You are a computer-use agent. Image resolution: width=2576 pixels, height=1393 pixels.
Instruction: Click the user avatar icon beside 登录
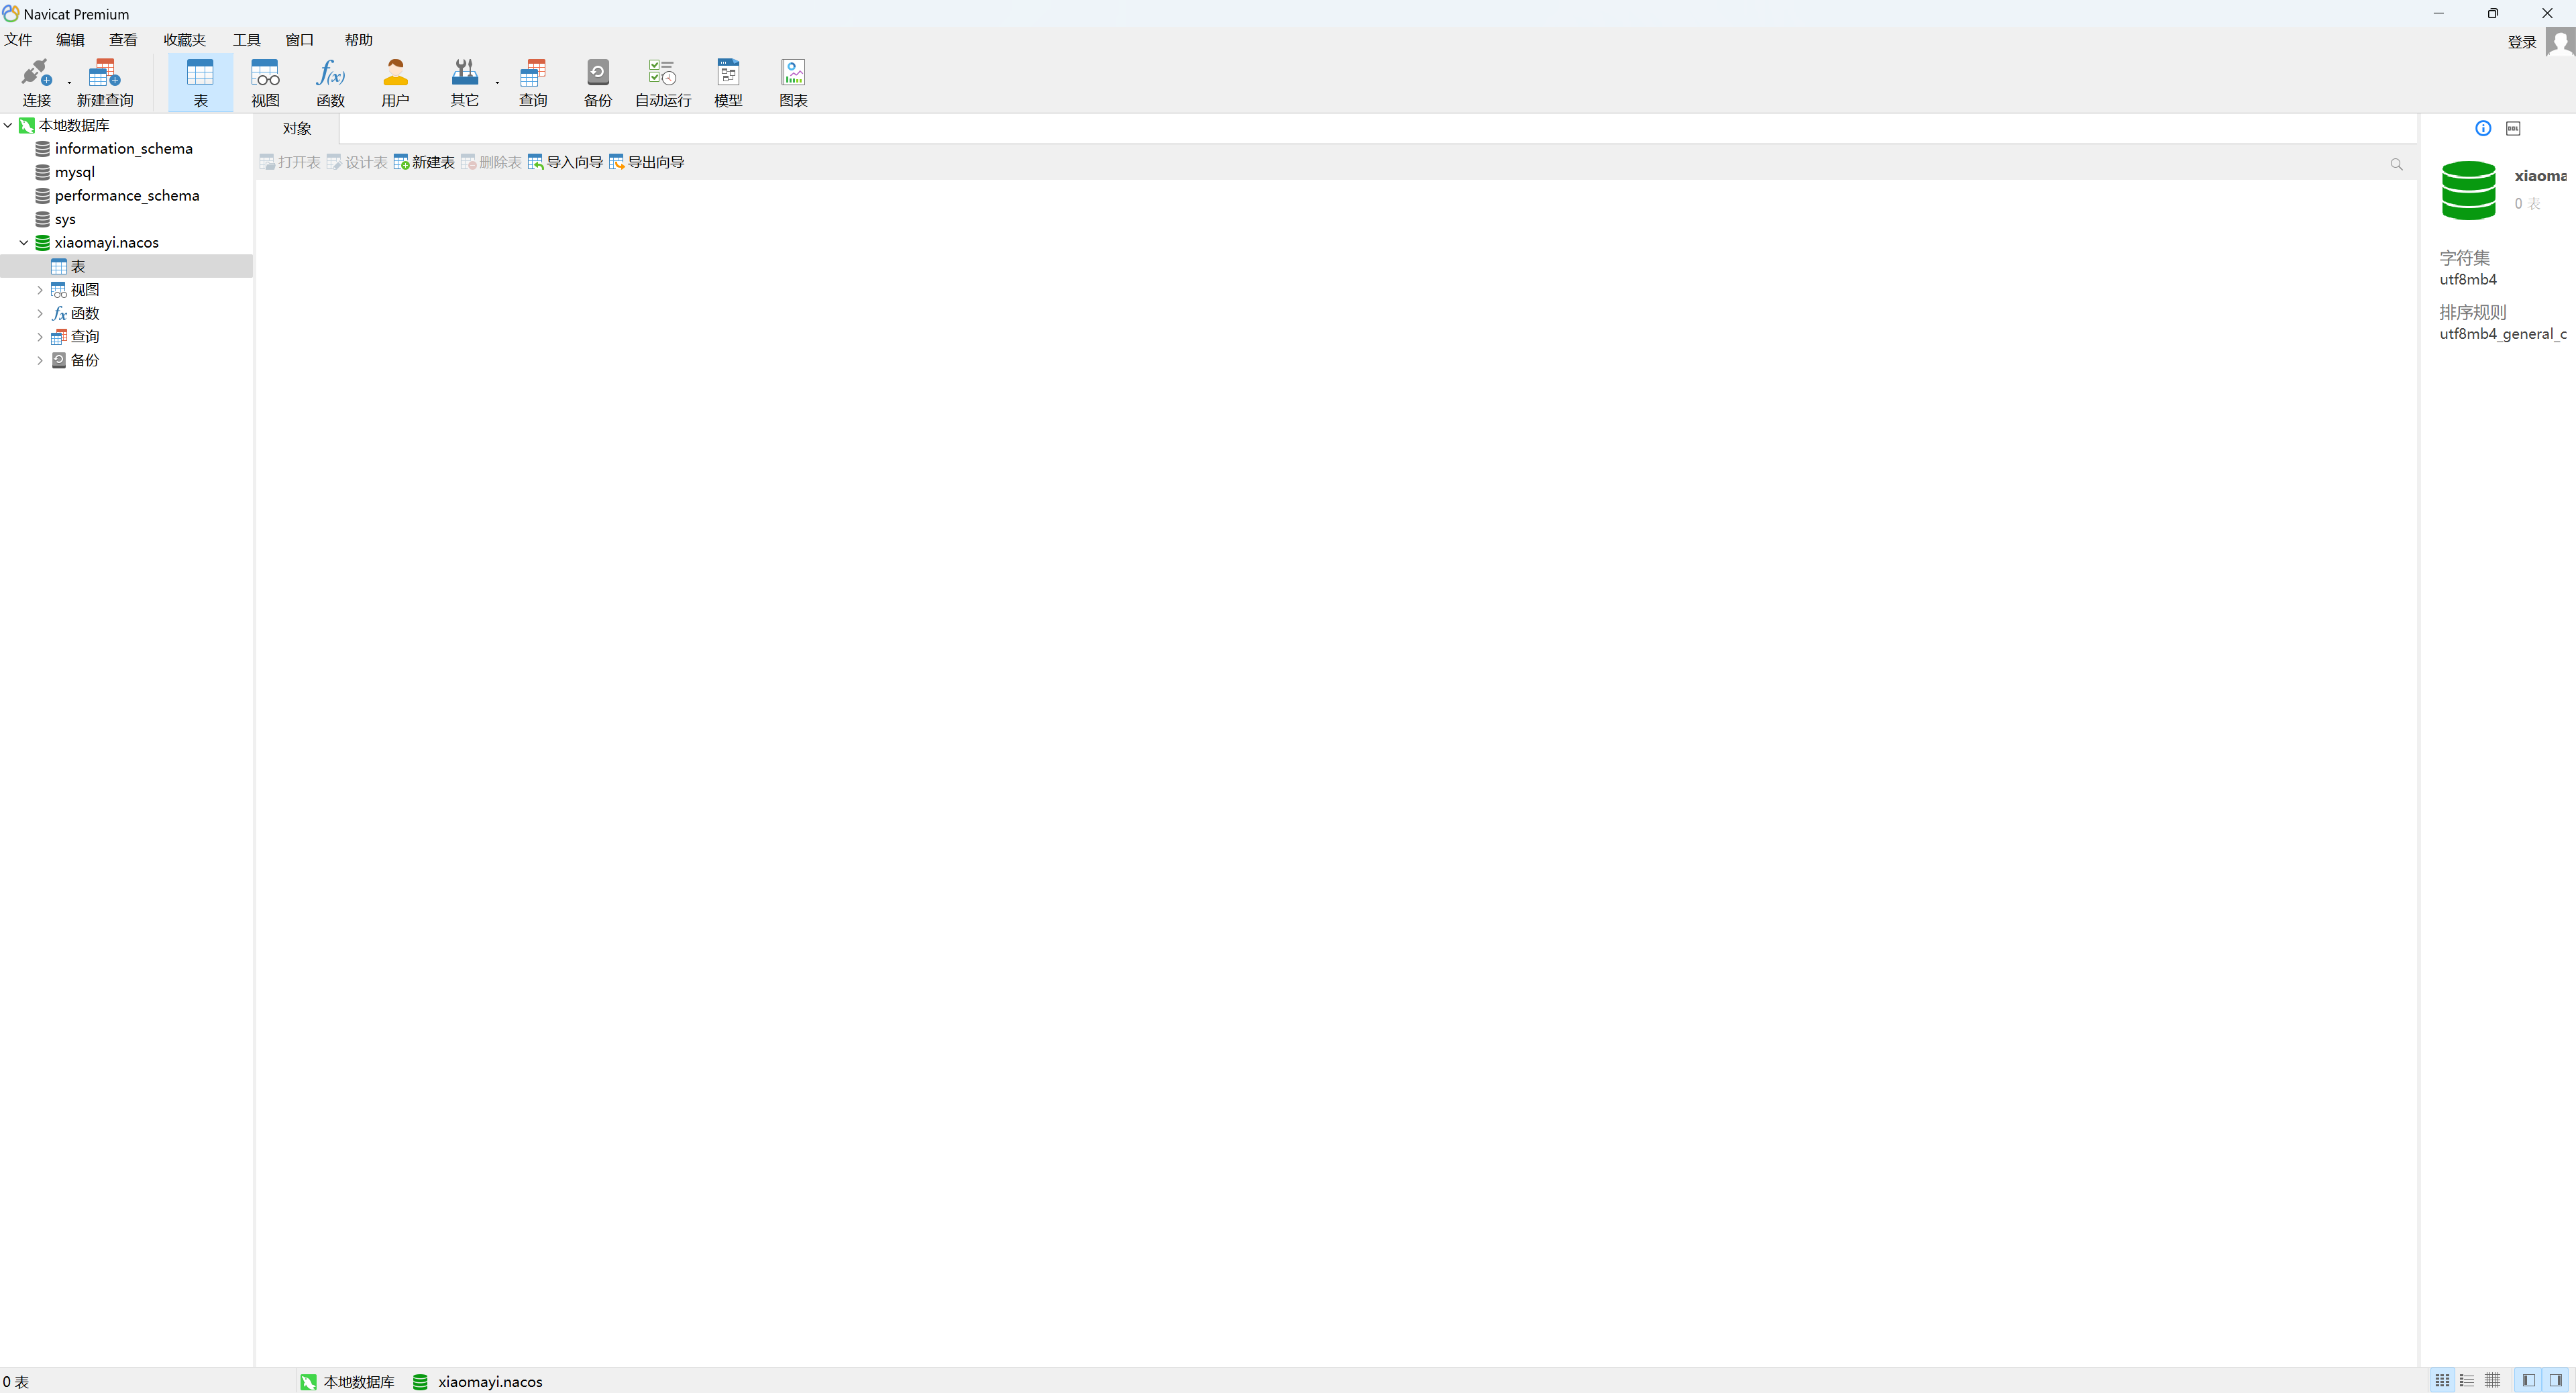[x=2560, y=42]
